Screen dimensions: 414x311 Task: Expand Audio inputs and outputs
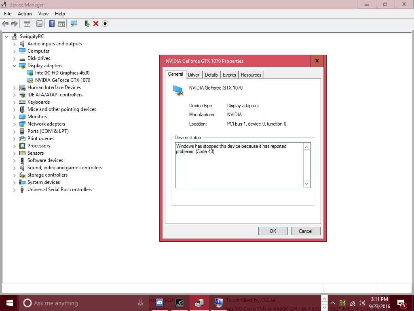point(15,44)
